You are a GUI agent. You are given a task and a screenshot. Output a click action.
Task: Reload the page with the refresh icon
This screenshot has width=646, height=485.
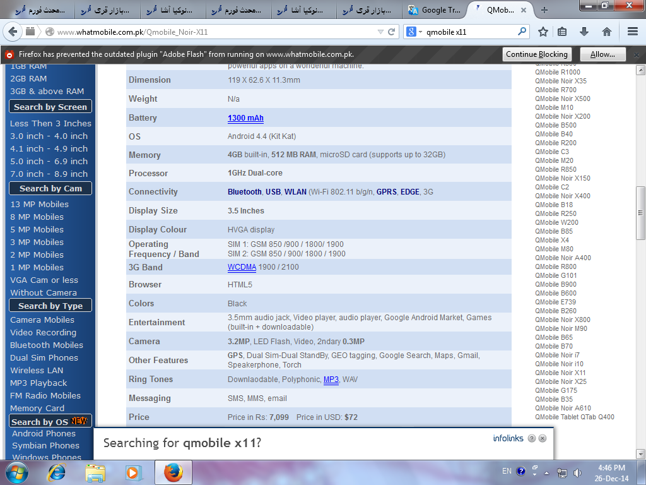(x=391, y=32)
